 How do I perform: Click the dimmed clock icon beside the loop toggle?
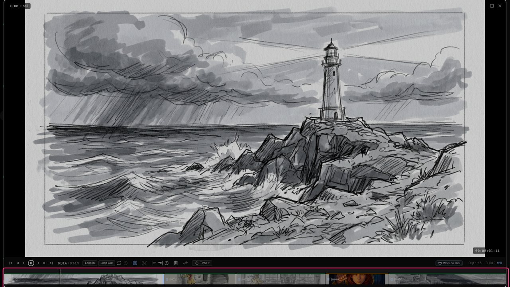[x=126, y=263]
